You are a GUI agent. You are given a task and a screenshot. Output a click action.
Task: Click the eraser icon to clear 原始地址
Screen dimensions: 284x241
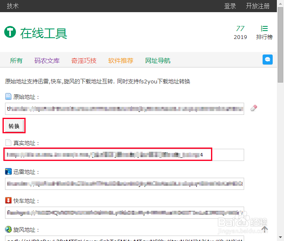click(254, 108)
